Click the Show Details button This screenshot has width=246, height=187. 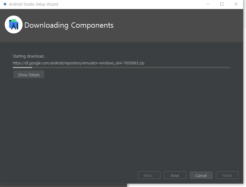(x=29, y=74)
